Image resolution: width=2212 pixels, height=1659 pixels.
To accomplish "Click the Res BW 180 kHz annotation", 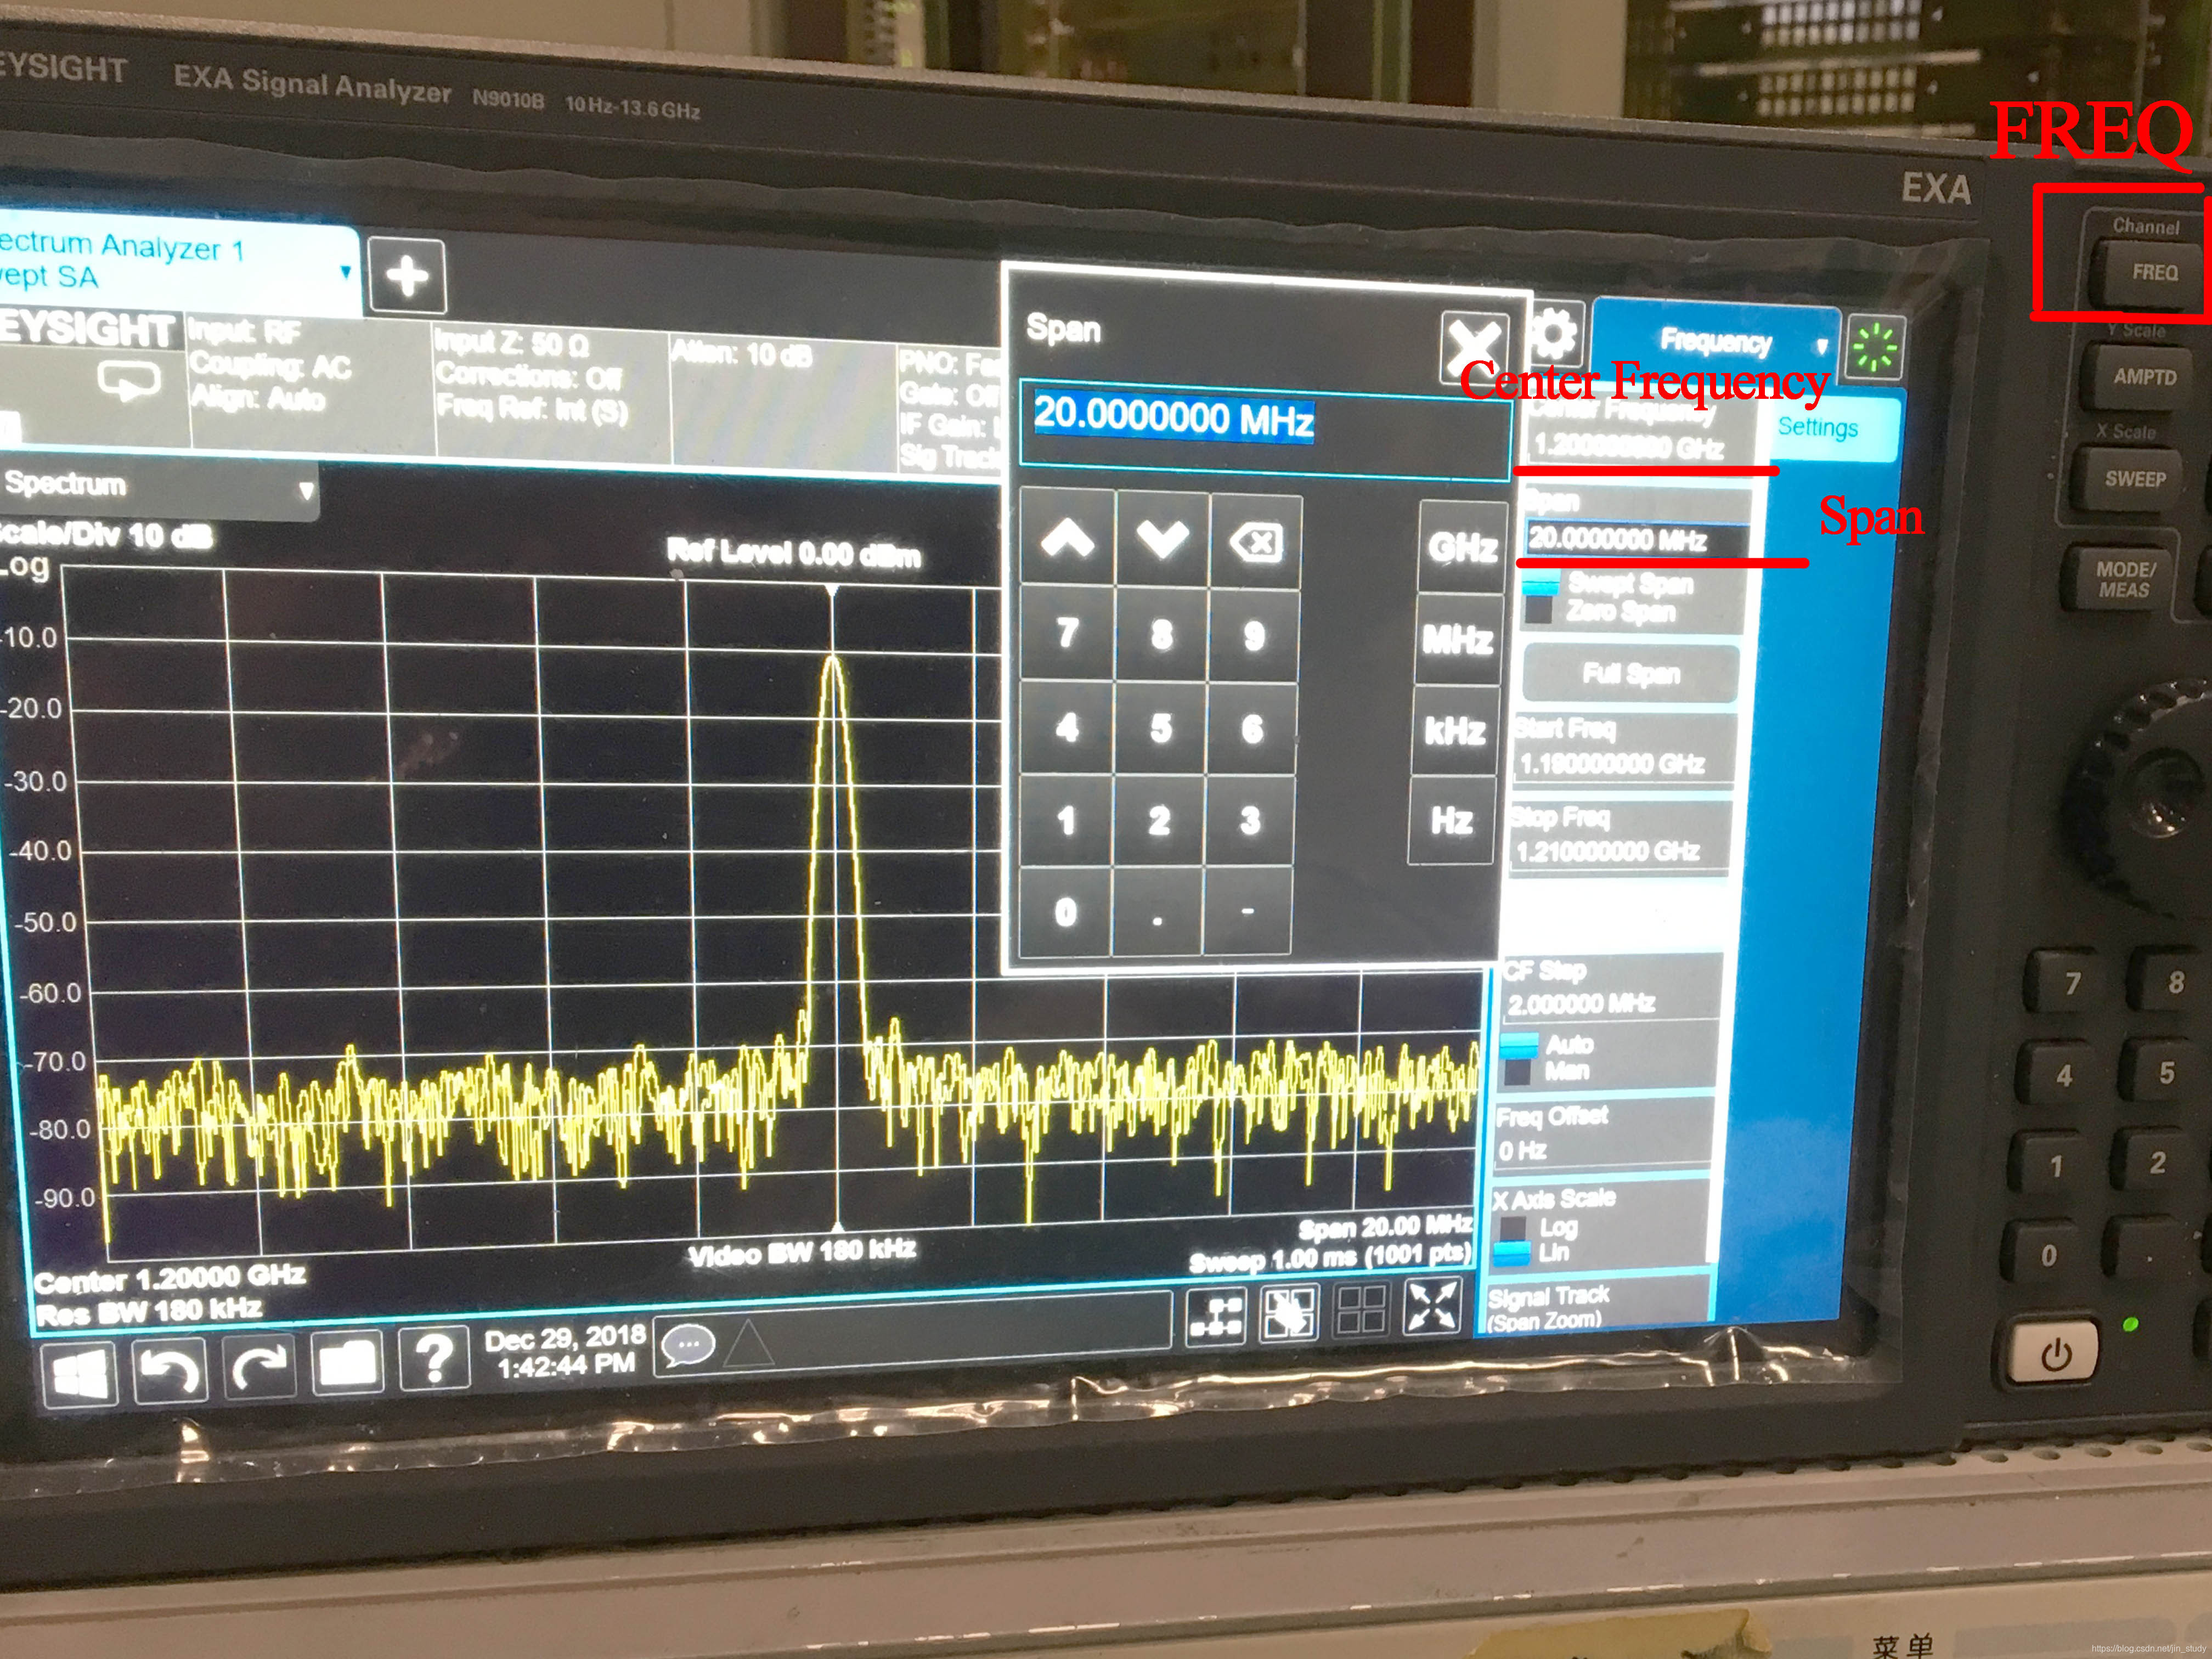I will [x=149, y=1311].
